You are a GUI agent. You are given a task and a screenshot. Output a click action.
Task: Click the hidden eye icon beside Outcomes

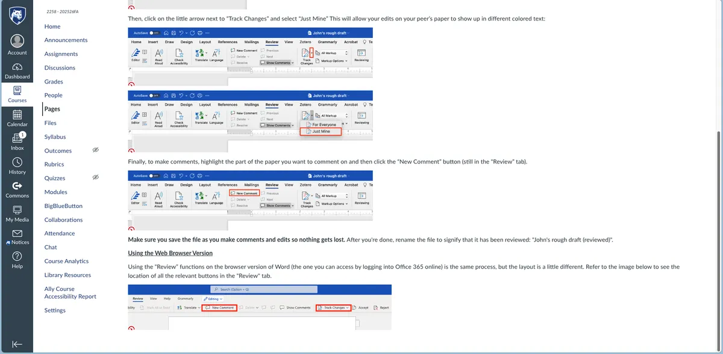point(95,150)
